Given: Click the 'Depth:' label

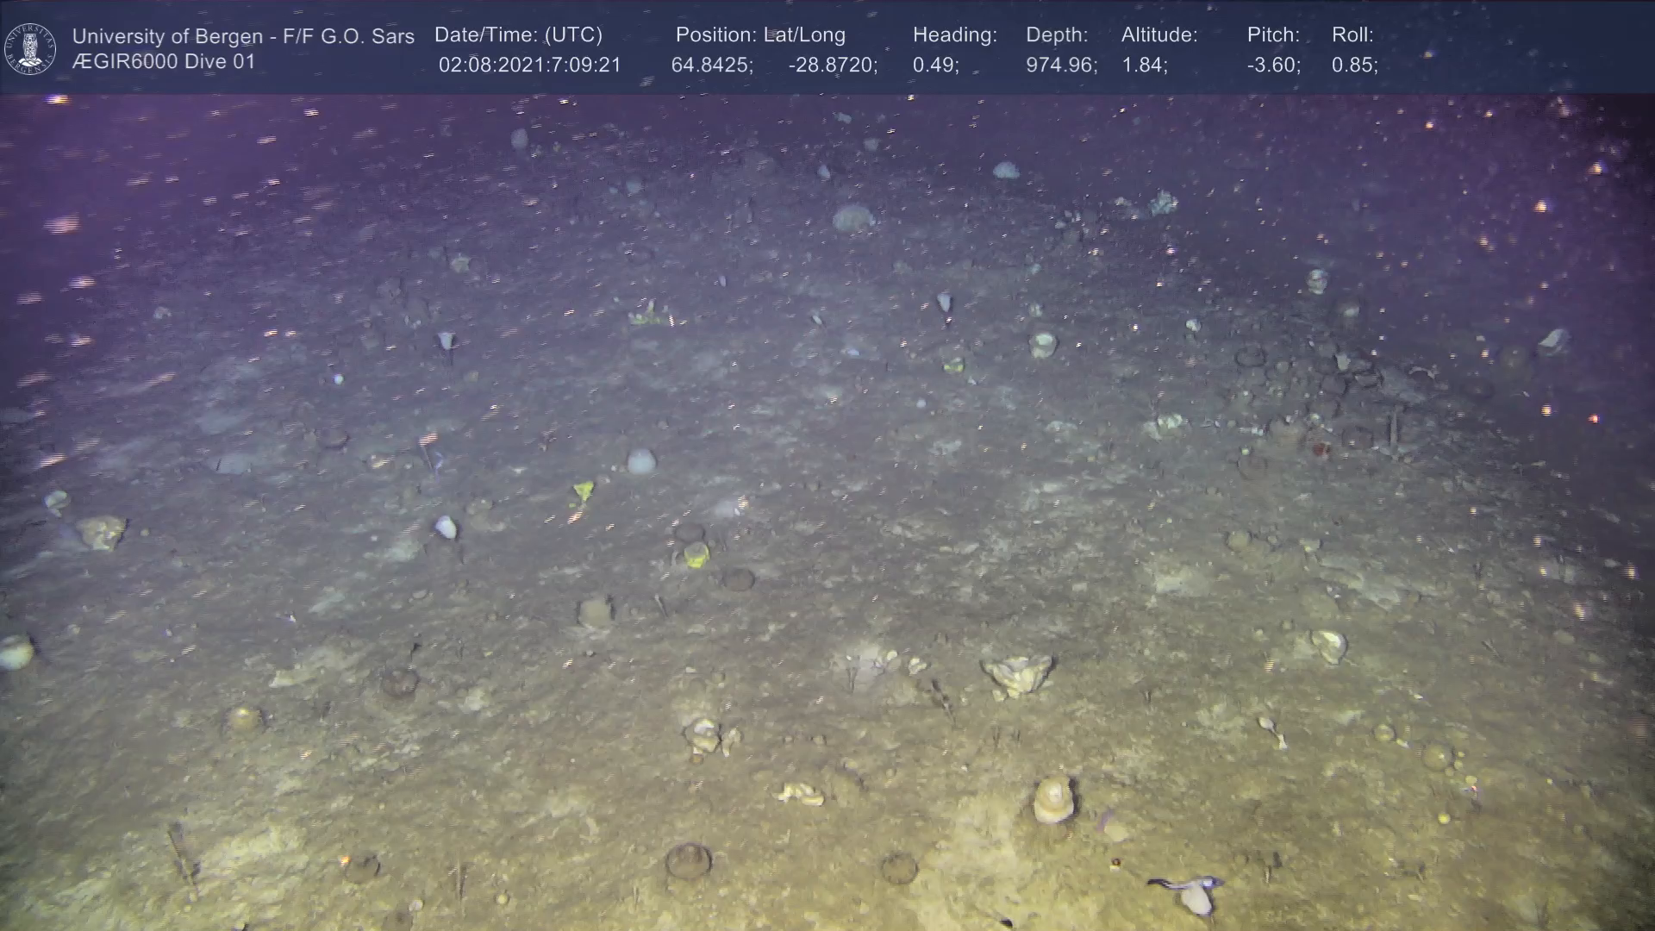Looking at the screenshot, I should point(1057,34).
